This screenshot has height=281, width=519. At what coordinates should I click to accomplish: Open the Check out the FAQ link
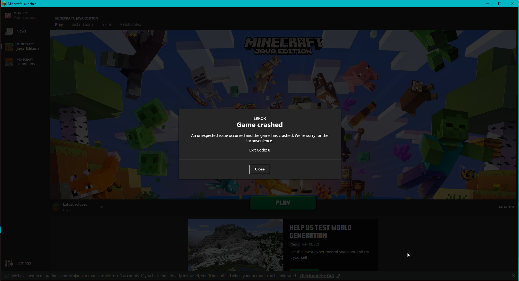pos(317,276)
